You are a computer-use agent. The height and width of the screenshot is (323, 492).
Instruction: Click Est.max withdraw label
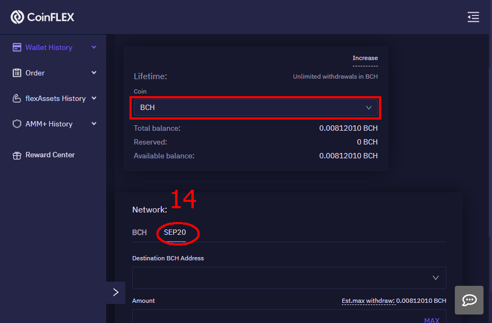pyautogui.click(x=368, y=301)
